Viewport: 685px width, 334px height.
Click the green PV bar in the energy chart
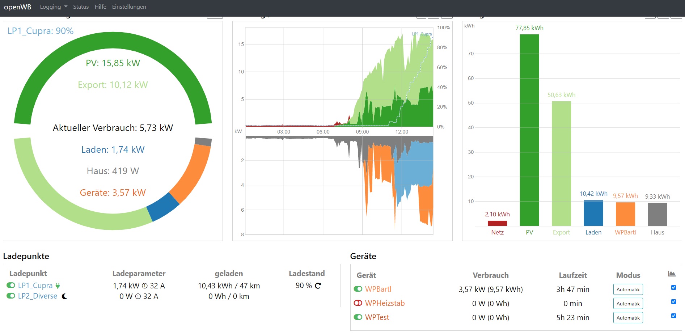click(529, 130)
